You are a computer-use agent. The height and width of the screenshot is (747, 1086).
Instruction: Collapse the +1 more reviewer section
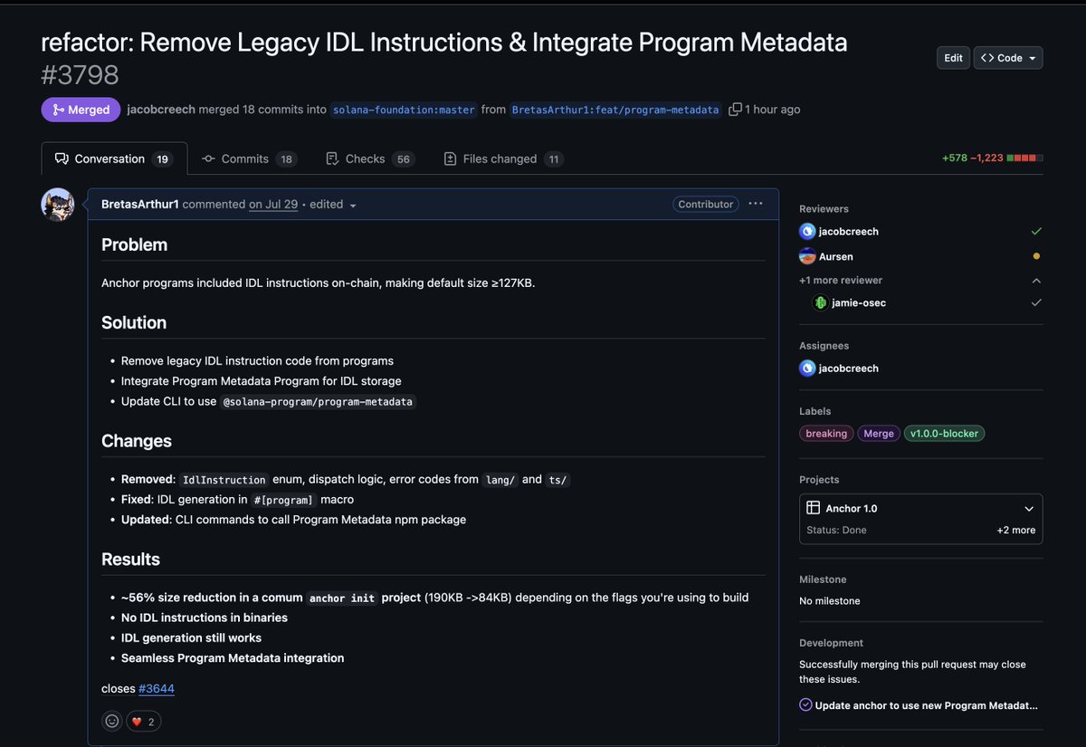[1036, 281]
